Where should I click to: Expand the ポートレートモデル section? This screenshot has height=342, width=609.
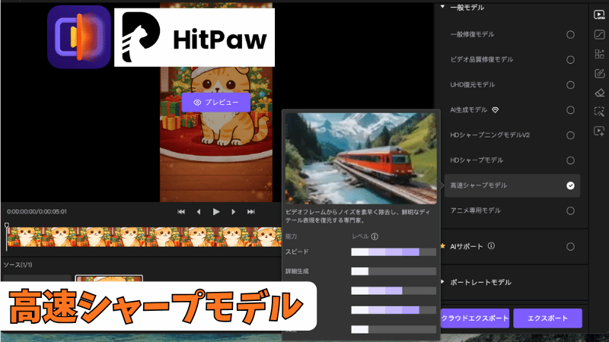point(442,282)
